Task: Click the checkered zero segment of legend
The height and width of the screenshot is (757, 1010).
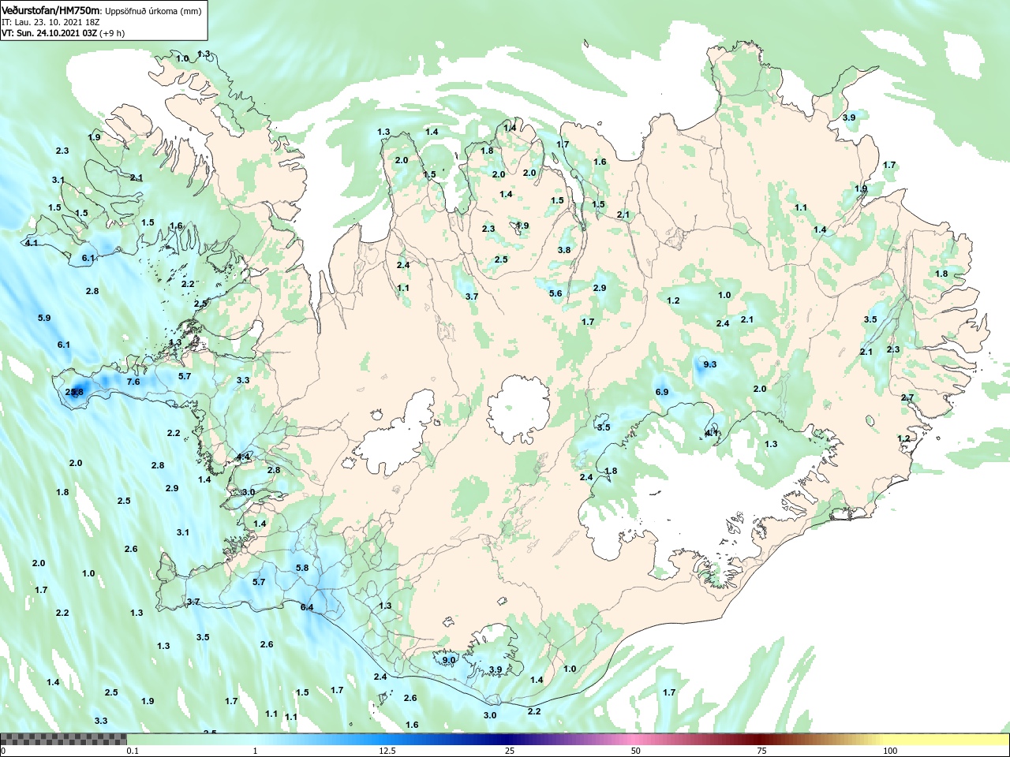Action: [x=63, y=739]
